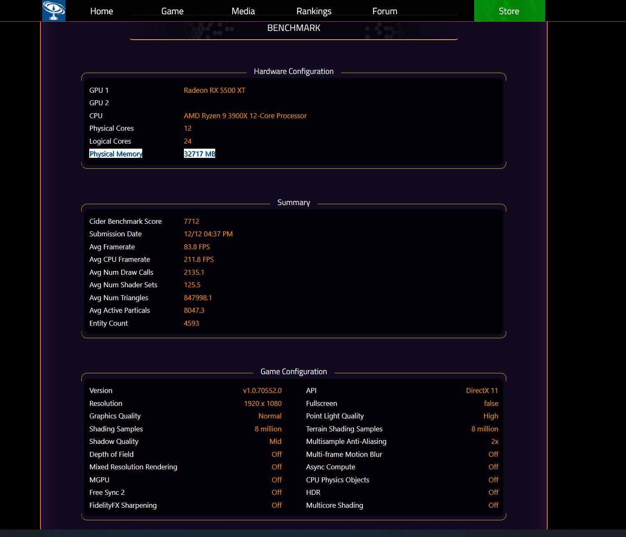The height and width of the screenshot is (537, 626).
Task: Click the BENCHMARK heading
Action: 294,28
